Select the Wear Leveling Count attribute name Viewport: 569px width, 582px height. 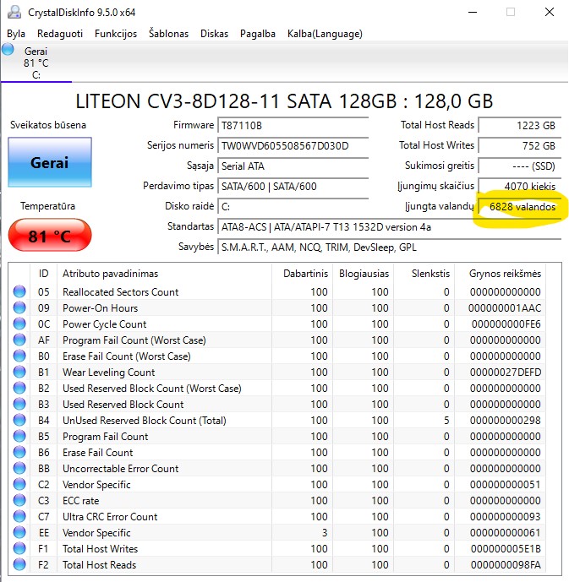tap(108, 373)
